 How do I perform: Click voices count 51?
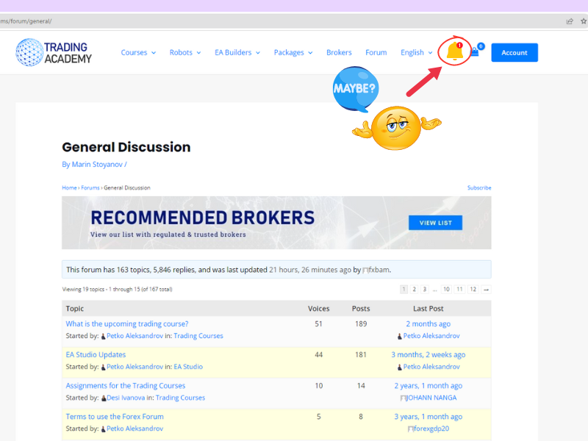click(318, 323)
